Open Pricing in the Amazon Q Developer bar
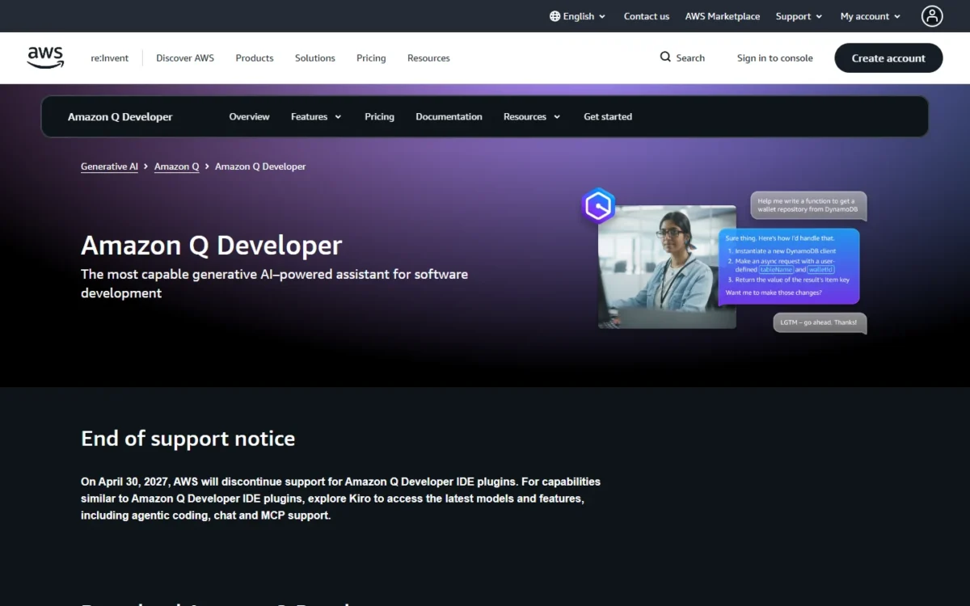Viewport: 970px width, 606px height. point(379,116)
